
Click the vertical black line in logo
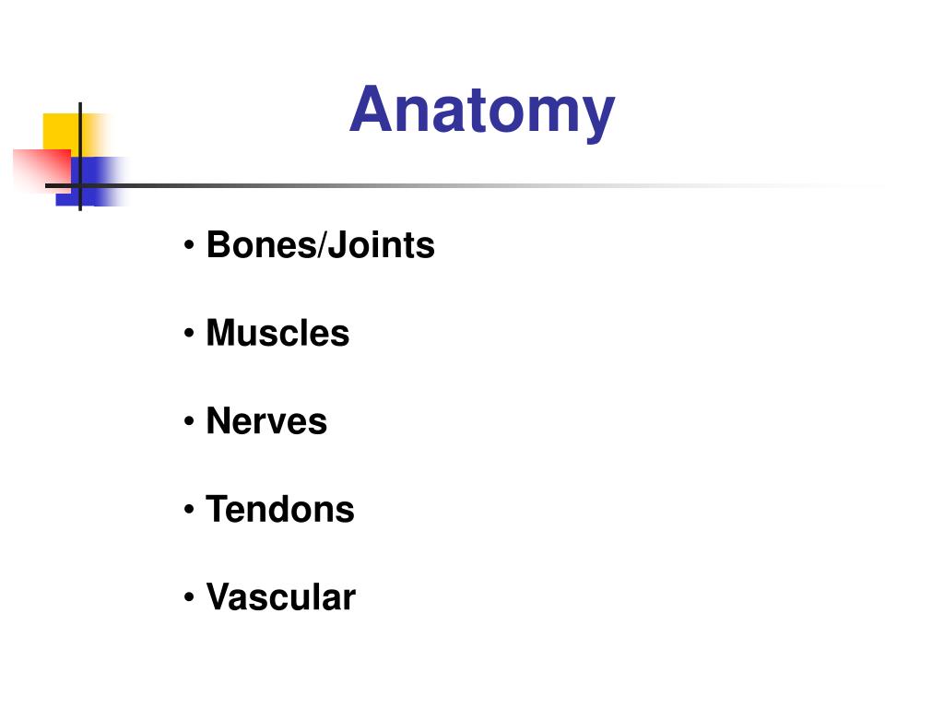pos(80,157)
